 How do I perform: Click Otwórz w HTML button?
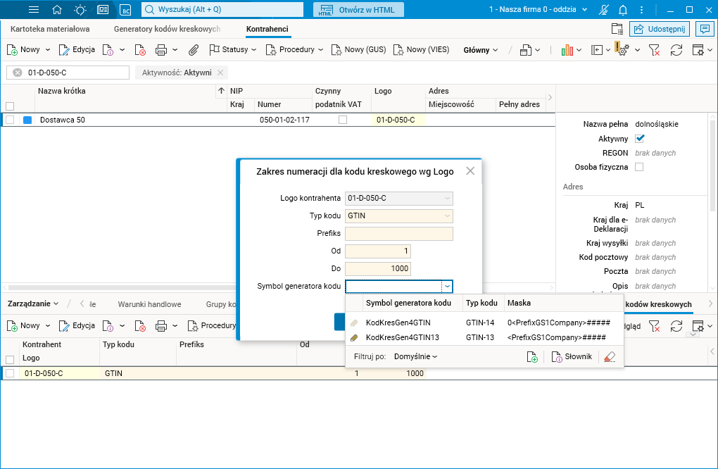pos(358,10)
